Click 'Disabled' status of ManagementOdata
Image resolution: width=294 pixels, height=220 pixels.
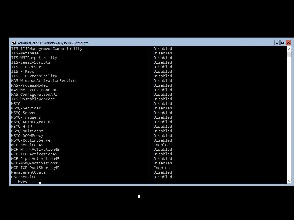pyautogui.click(x=163, y=172)
